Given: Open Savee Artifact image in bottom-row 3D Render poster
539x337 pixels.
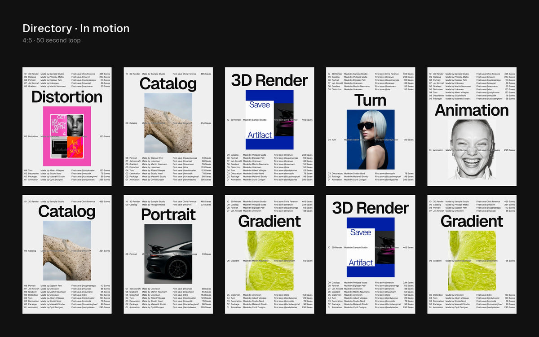Looking at the screenshot, I should 371,247.
